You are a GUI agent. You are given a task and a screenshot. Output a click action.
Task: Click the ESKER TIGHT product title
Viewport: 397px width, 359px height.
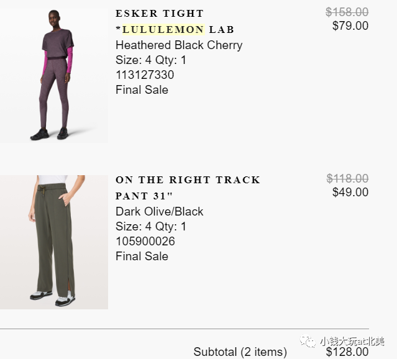[x=160, y=14]
